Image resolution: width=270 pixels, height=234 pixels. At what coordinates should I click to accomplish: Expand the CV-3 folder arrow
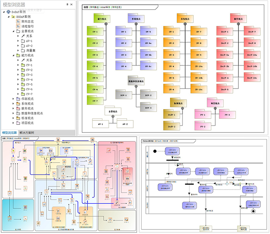click(x=18, y=75)
